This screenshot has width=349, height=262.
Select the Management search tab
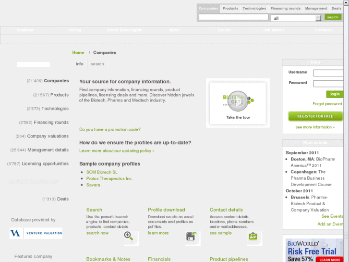[x=316, y=9]
